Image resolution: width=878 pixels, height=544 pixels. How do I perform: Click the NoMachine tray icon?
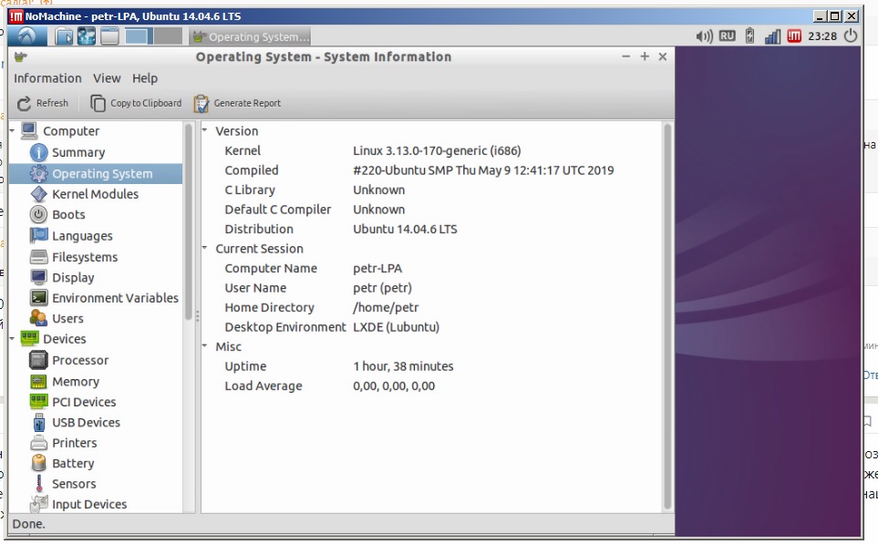click(x=794, y=36)
